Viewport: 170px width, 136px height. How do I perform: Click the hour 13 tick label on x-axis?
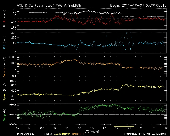click(79, 128)
